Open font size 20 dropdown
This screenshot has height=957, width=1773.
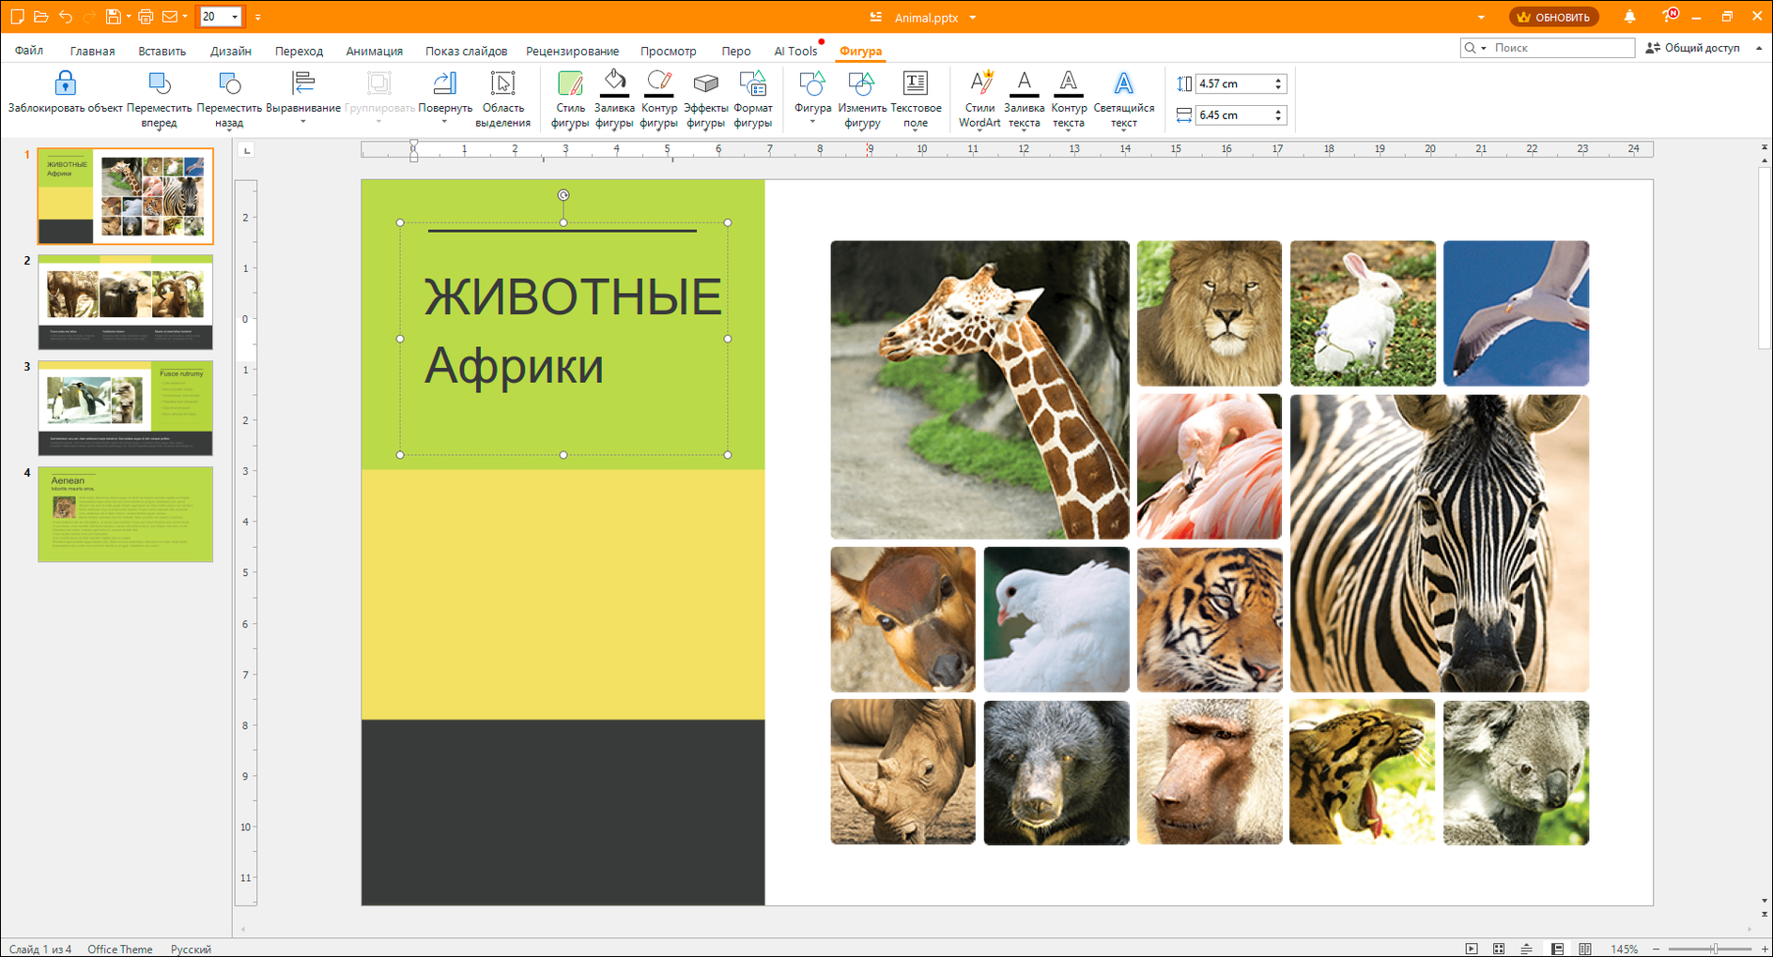click(235, 17)
